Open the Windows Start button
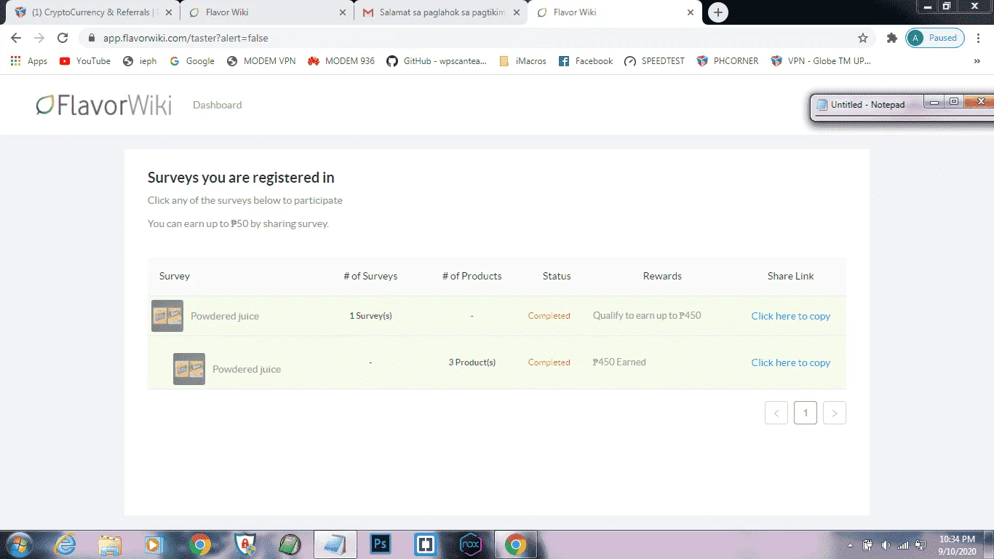This screenshot has width=994, height=559. point(18,544)
